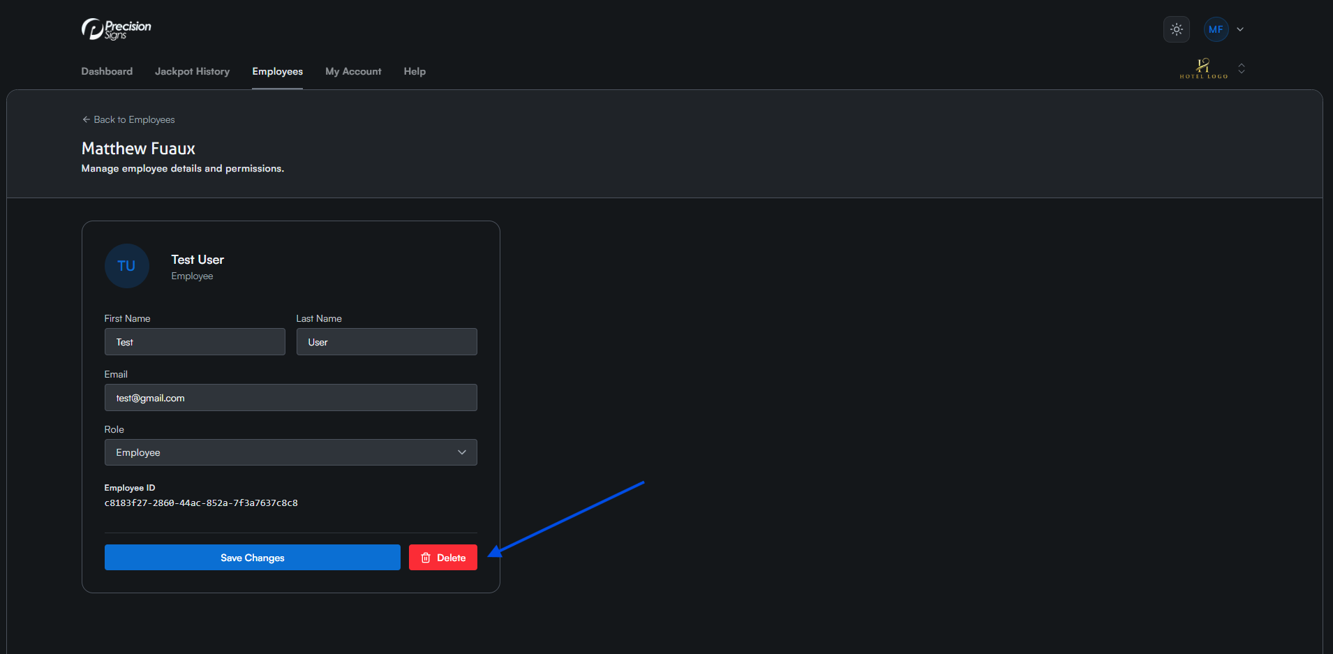Open the Dashboard tab

[107, 71]
